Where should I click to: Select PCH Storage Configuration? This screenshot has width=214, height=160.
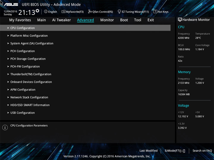[x=28, y=59]
